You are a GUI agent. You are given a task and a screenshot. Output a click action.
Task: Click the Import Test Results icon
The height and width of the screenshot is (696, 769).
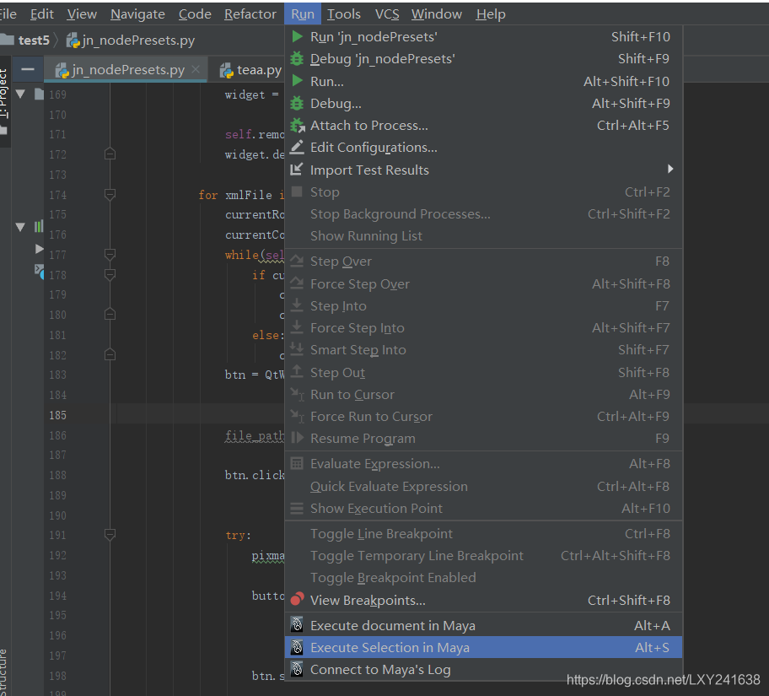point(297,170)
